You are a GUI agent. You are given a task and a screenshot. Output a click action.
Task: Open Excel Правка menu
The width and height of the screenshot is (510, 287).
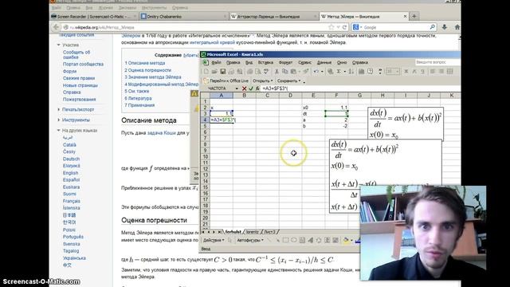point(233,62)
